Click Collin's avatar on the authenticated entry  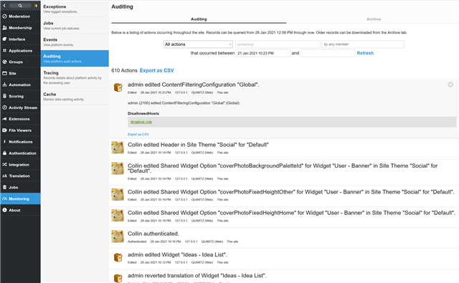click(x=118, y=236)
